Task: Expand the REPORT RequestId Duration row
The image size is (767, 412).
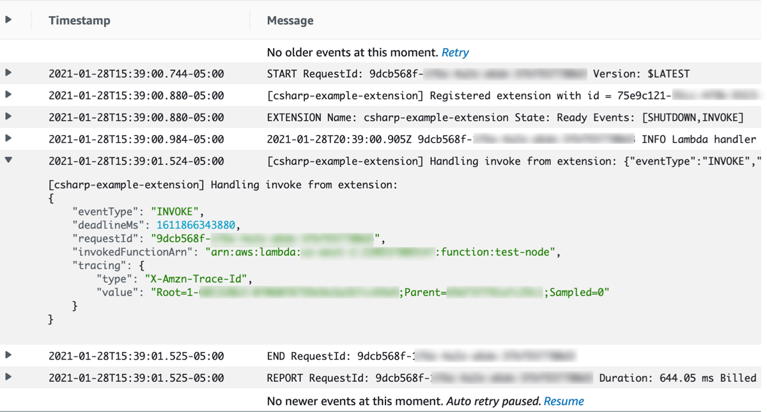Action: coord(8,377)
